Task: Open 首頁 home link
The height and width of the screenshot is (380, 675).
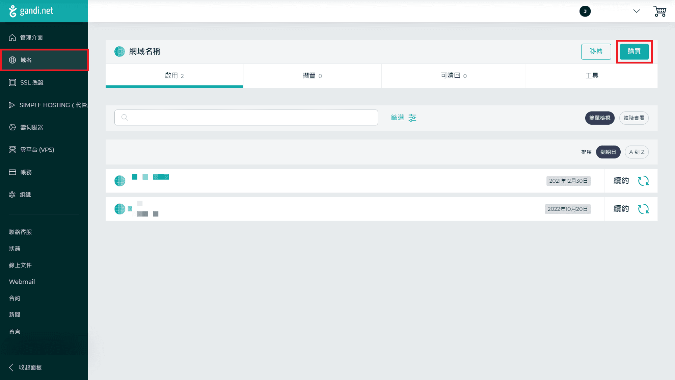Action: point(15,331)
